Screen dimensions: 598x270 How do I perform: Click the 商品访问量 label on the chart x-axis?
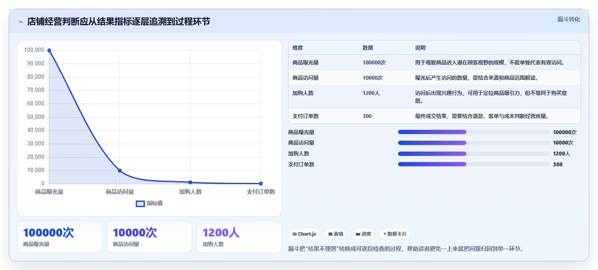tap(120, 192)
